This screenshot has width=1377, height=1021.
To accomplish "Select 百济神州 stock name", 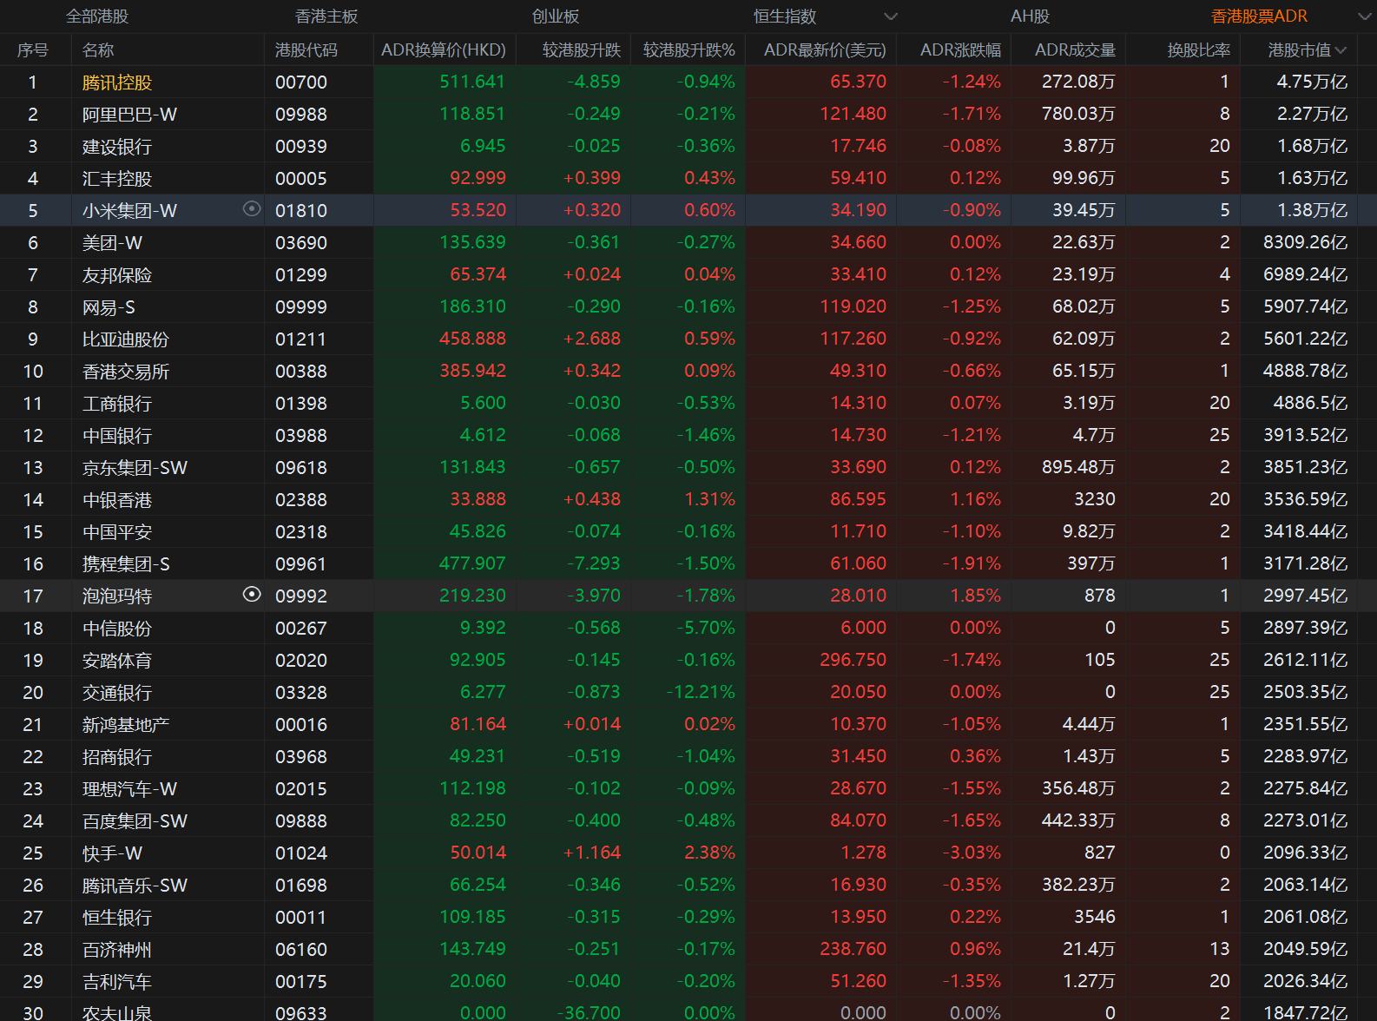I will click(x=117, y=949).
